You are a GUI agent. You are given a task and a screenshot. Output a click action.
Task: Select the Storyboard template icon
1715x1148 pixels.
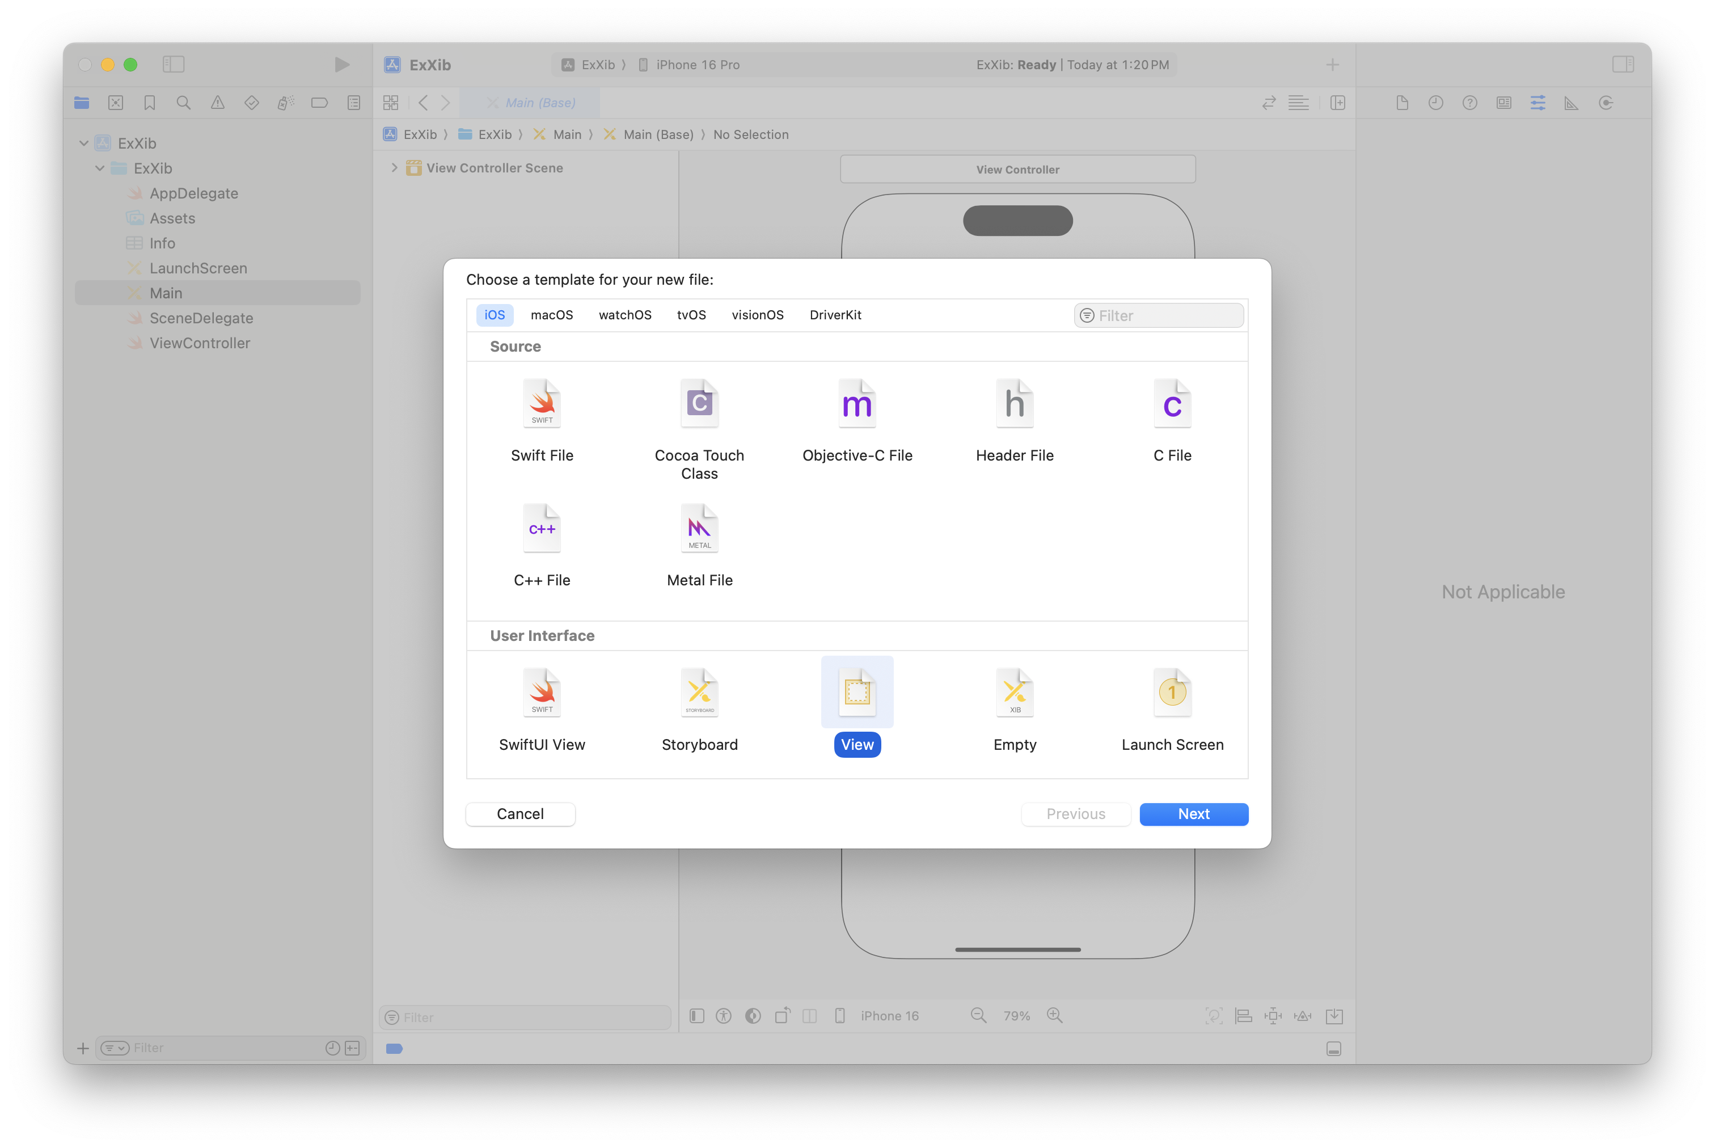pos(699,693)
